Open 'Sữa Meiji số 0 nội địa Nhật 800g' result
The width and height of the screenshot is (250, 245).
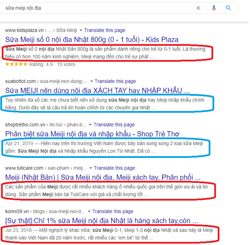pyautogui.click(x=92, y=40)
